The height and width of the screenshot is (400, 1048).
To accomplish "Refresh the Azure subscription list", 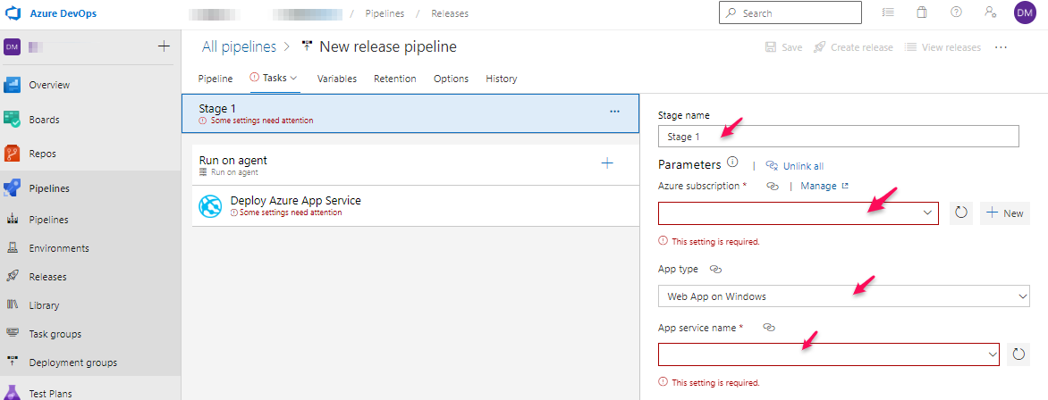I will tap(961, 213).
